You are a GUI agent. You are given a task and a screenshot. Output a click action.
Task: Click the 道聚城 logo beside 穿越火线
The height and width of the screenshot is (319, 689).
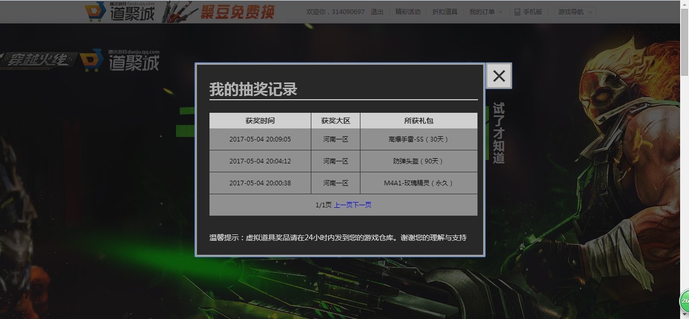pos(120,61)
